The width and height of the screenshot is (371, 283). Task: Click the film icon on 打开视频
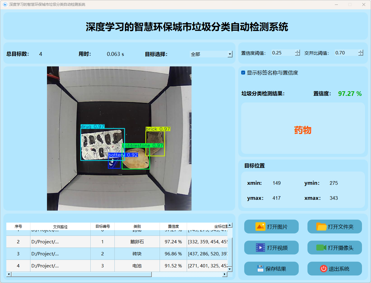(x=260, y=248)
